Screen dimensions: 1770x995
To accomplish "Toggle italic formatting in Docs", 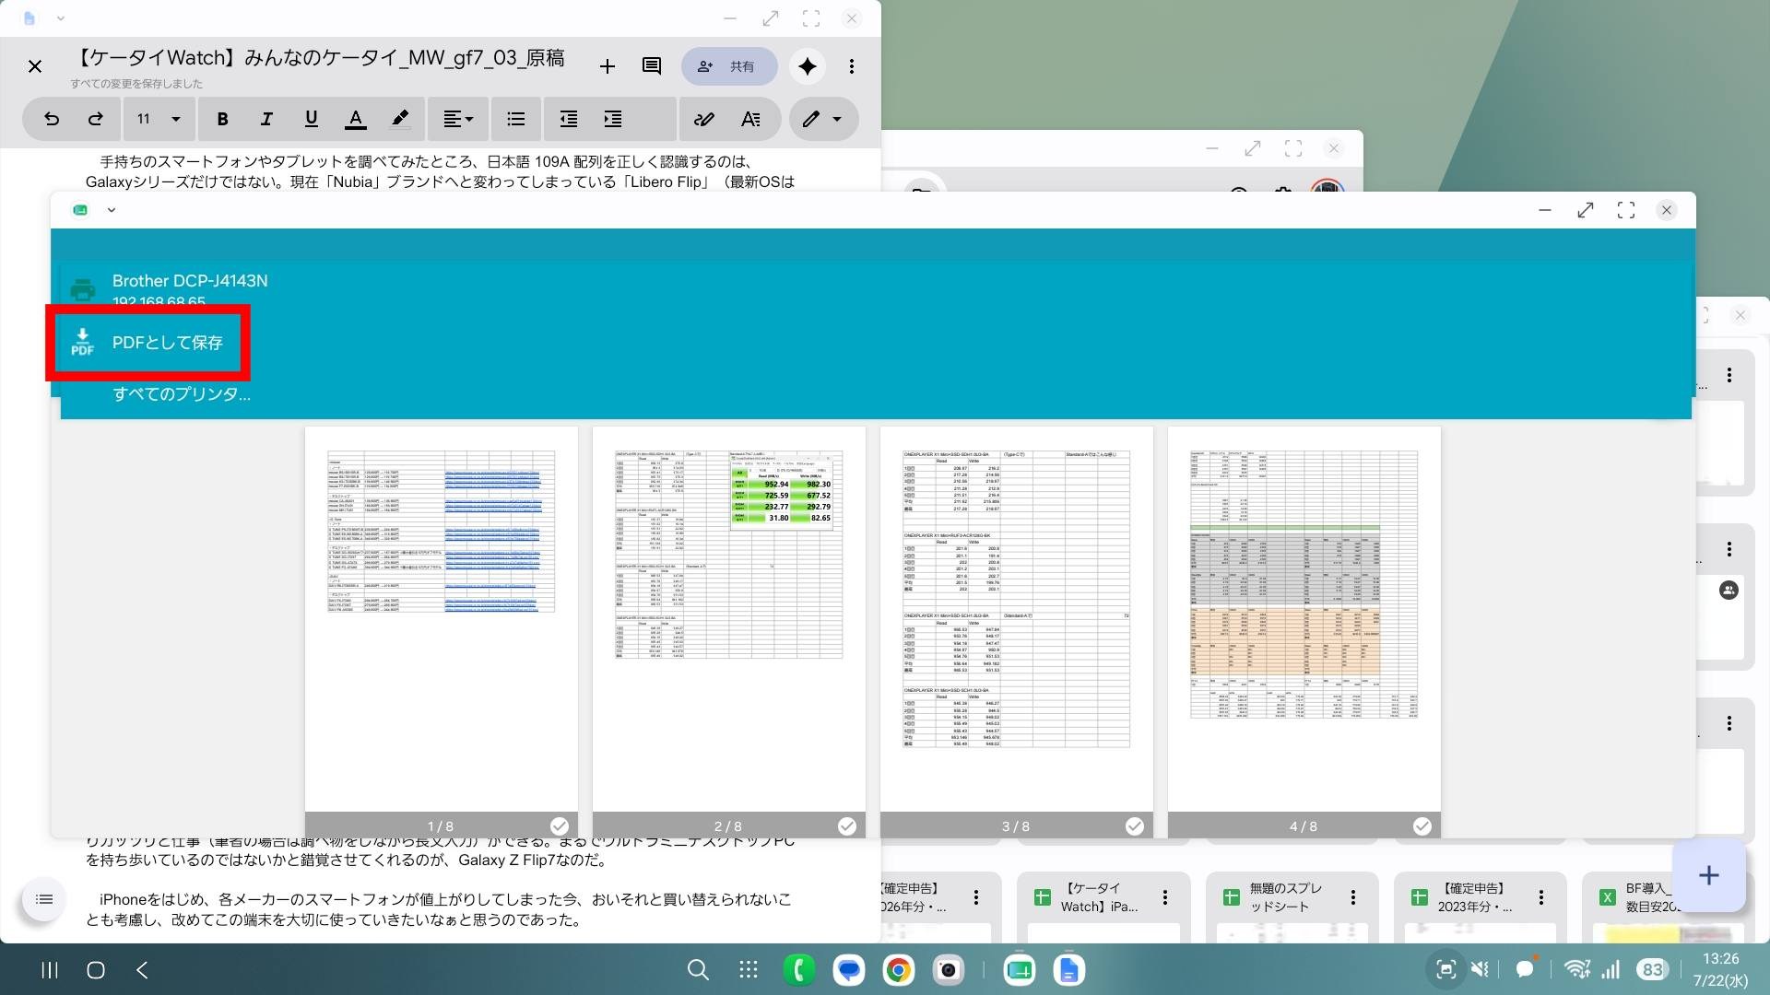I will coord(266,119).
